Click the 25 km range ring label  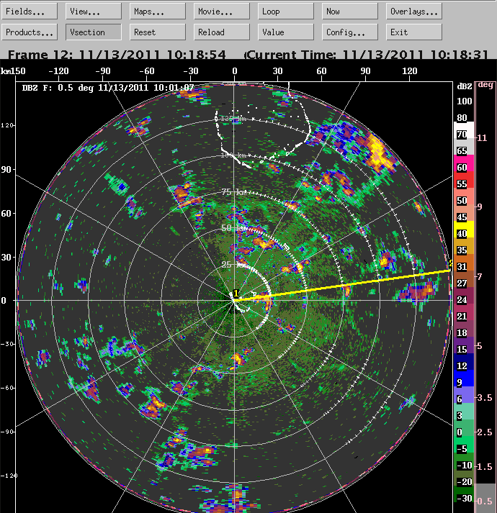coord(234,264)
